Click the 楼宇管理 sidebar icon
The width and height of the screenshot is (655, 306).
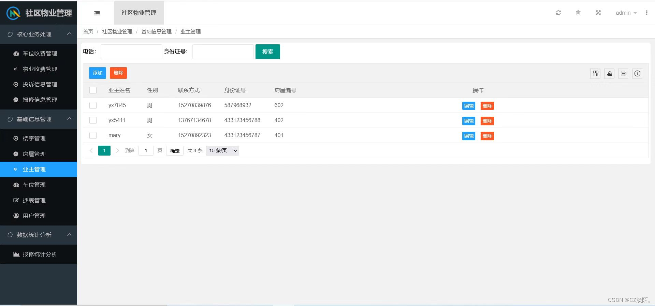tap(16, 138)
